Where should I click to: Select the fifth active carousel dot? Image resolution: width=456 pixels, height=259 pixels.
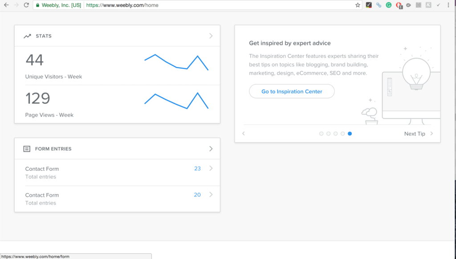[350, 134]
